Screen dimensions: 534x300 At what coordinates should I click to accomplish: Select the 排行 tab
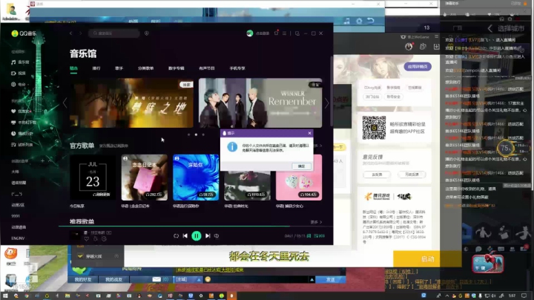point(96,68)
